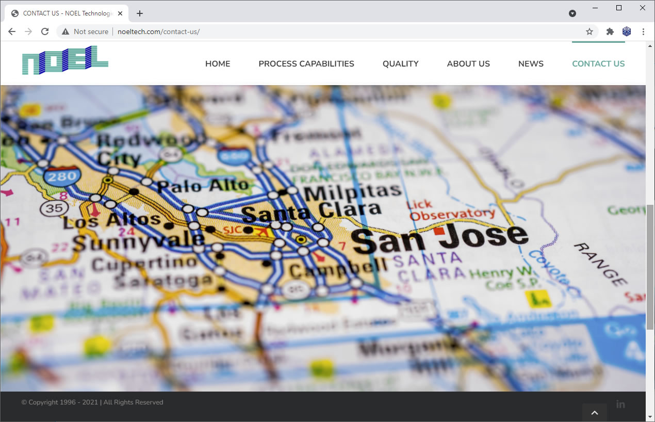Bookmark this page with the star icon
Viewport: 655px width, 422px height.
[589, 31]
